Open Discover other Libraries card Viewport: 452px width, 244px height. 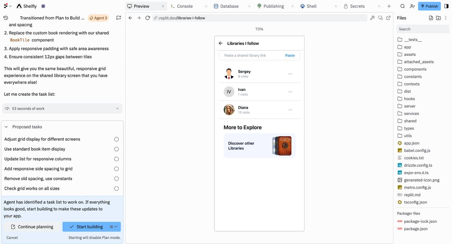(260, 146)
